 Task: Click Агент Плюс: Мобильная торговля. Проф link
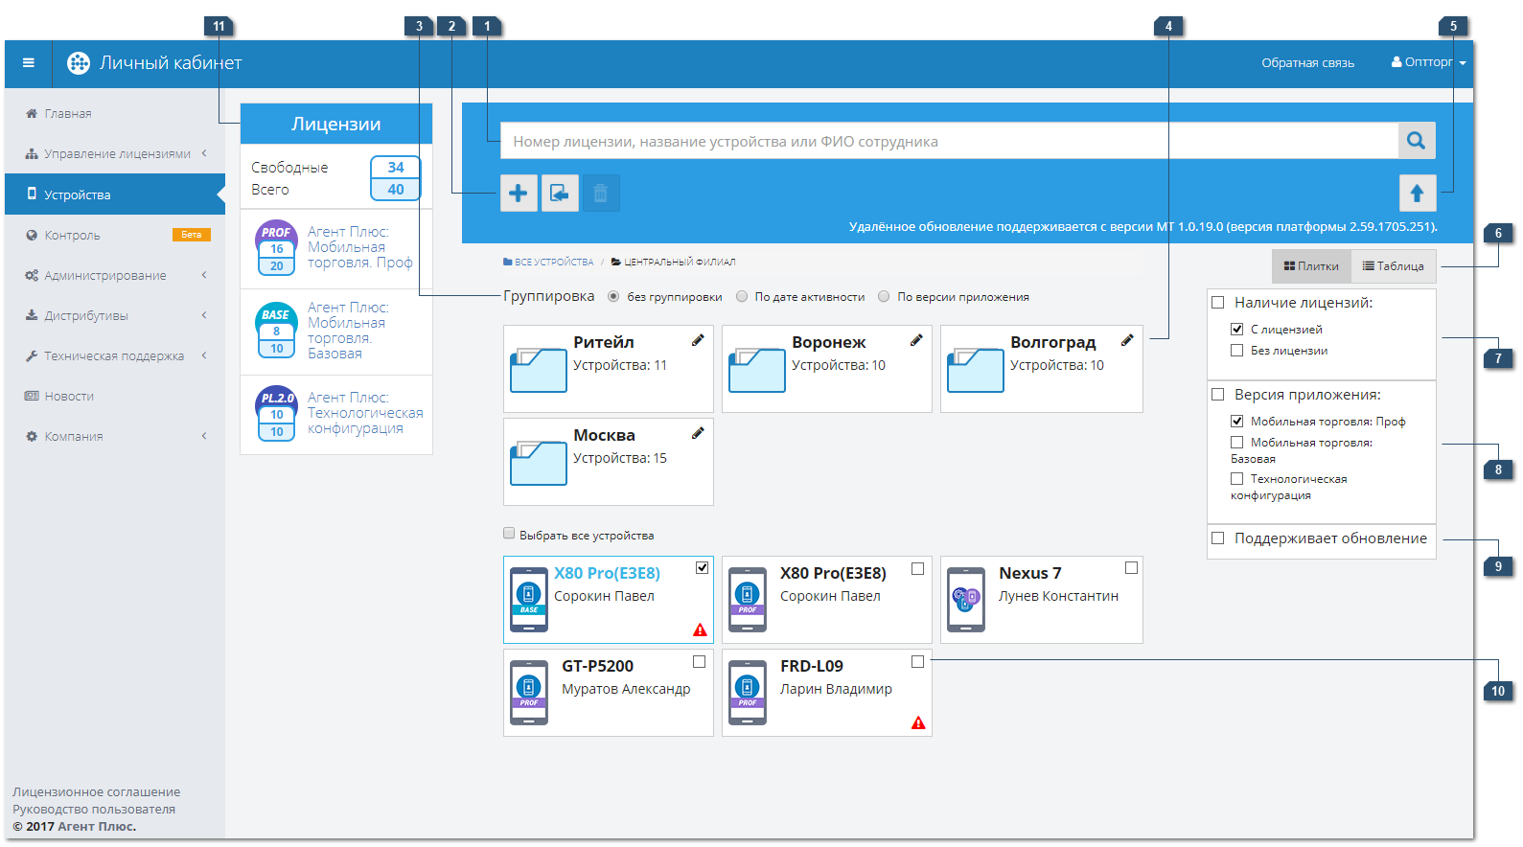[359, 247]
